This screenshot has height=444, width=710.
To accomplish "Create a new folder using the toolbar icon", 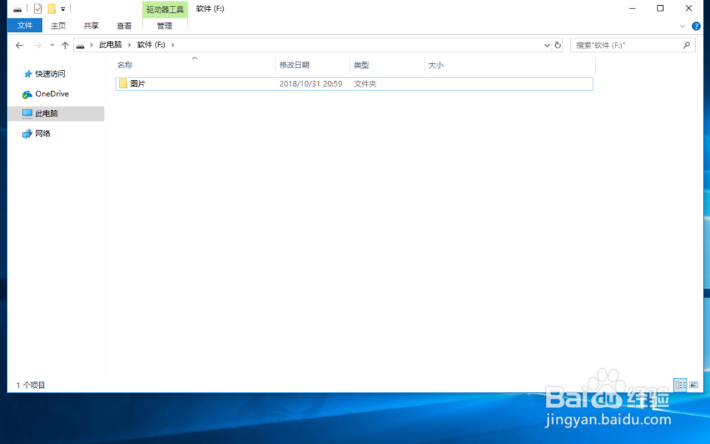I will (x=50, y=8).
